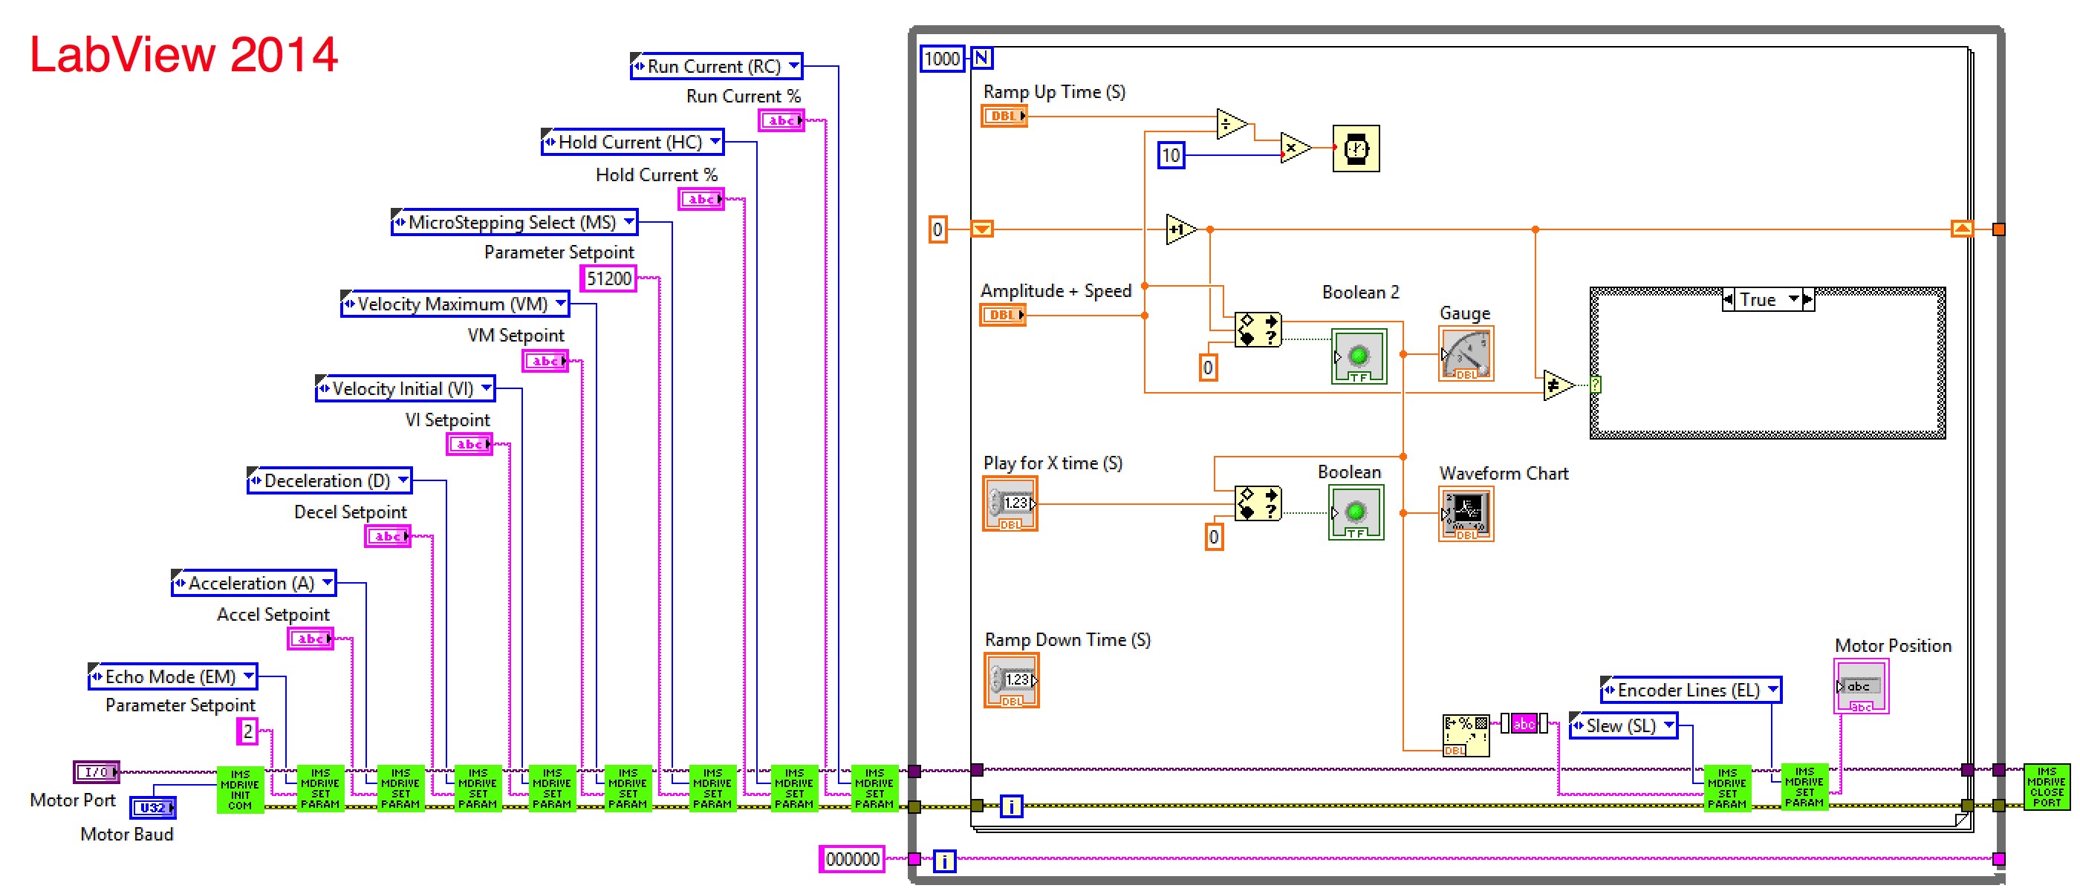Click the LabView 2014 title text
Viewport: 2080px width, 891px height.
[183, 54]
